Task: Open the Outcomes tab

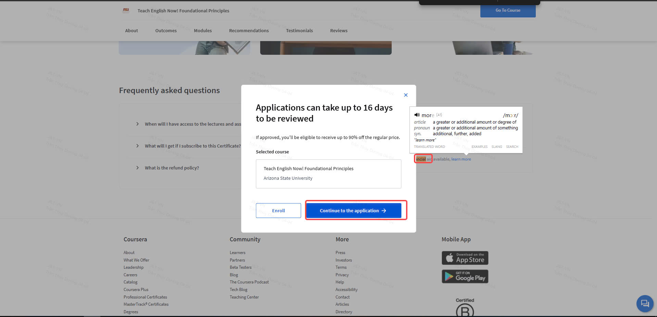Action: [166, 30]
